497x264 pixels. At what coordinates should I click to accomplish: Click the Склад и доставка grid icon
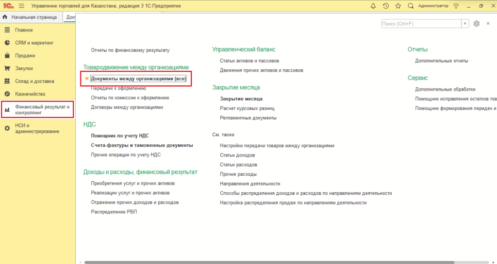7,81
